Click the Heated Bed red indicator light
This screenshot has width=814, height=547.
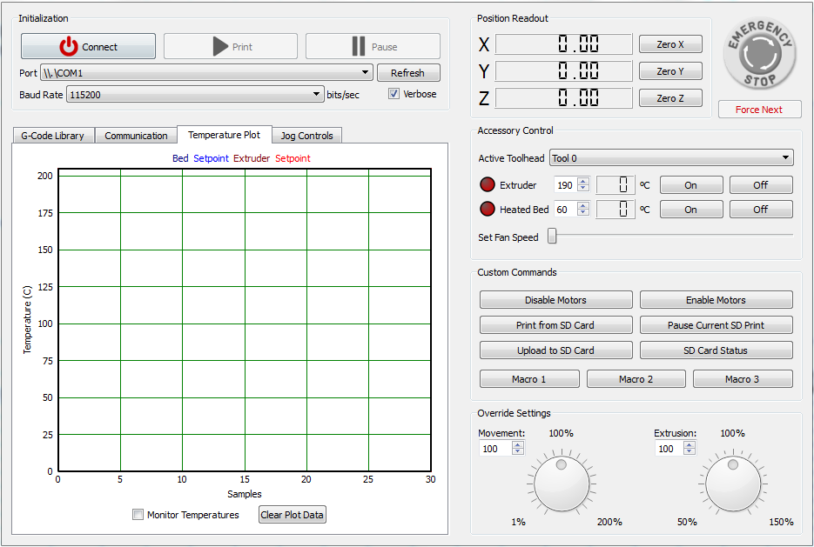487,210
